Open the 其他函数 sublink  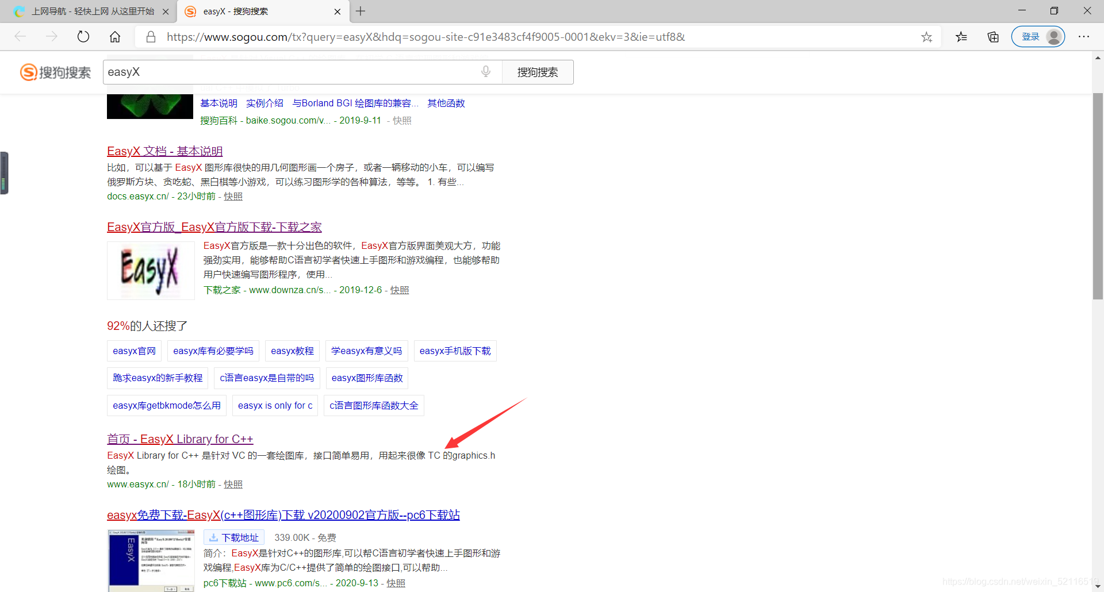[446, 103]
